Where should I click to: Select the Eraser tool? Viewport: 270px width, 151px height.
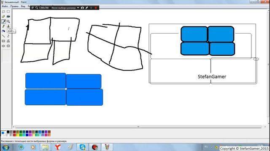tap(3, 17)
